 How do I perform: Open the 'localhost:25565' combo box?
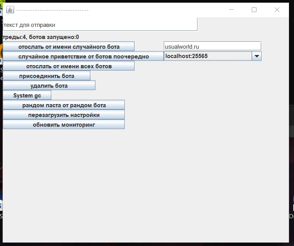[x=208, y=56]
